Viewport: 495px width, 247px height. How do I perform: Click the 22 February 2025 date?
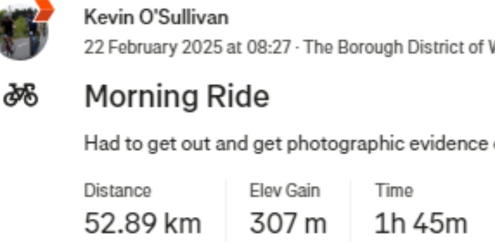coord(153,47)
